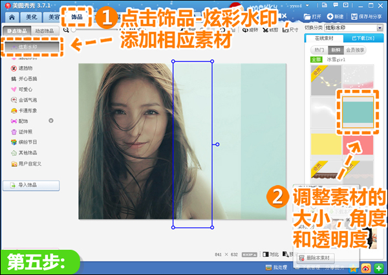Viewport: 388px width, 275px height.
Task: Open the 会话气泡 category
Action: point(24,100)
